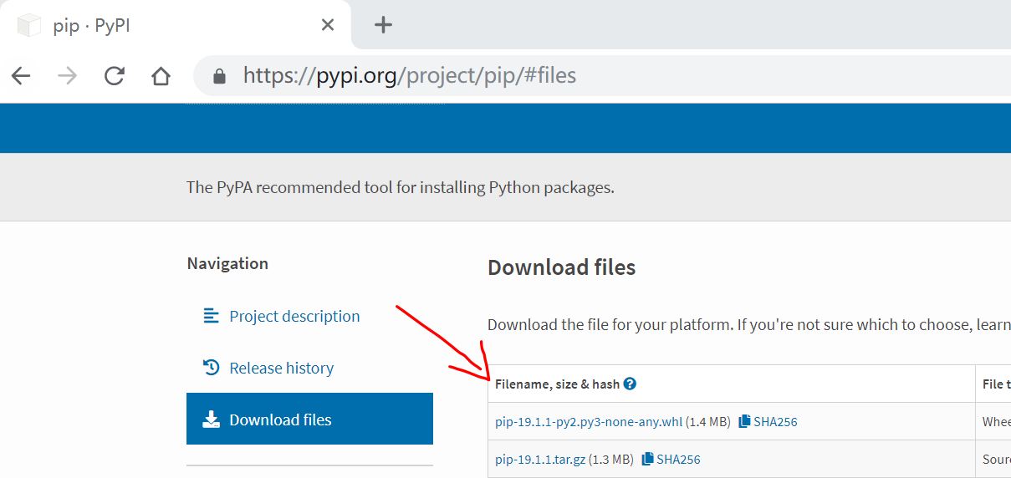1011x478 pixels.
Task: Click the 'File type' column header
Action: point(995,384)
